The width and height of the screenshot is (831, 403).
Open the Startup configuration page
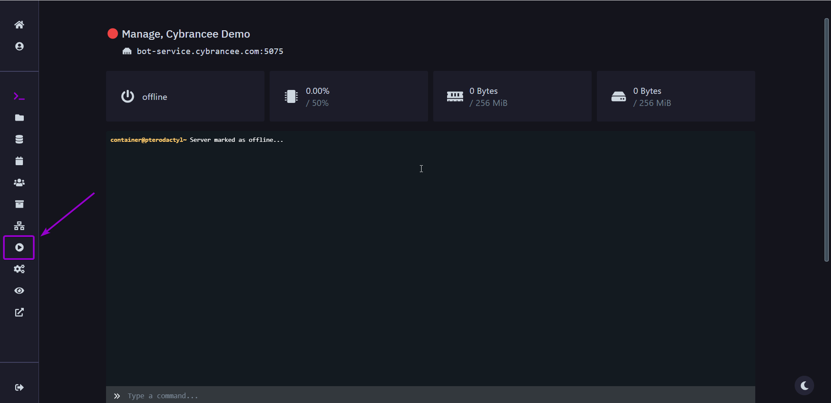[x=19, y=248]
